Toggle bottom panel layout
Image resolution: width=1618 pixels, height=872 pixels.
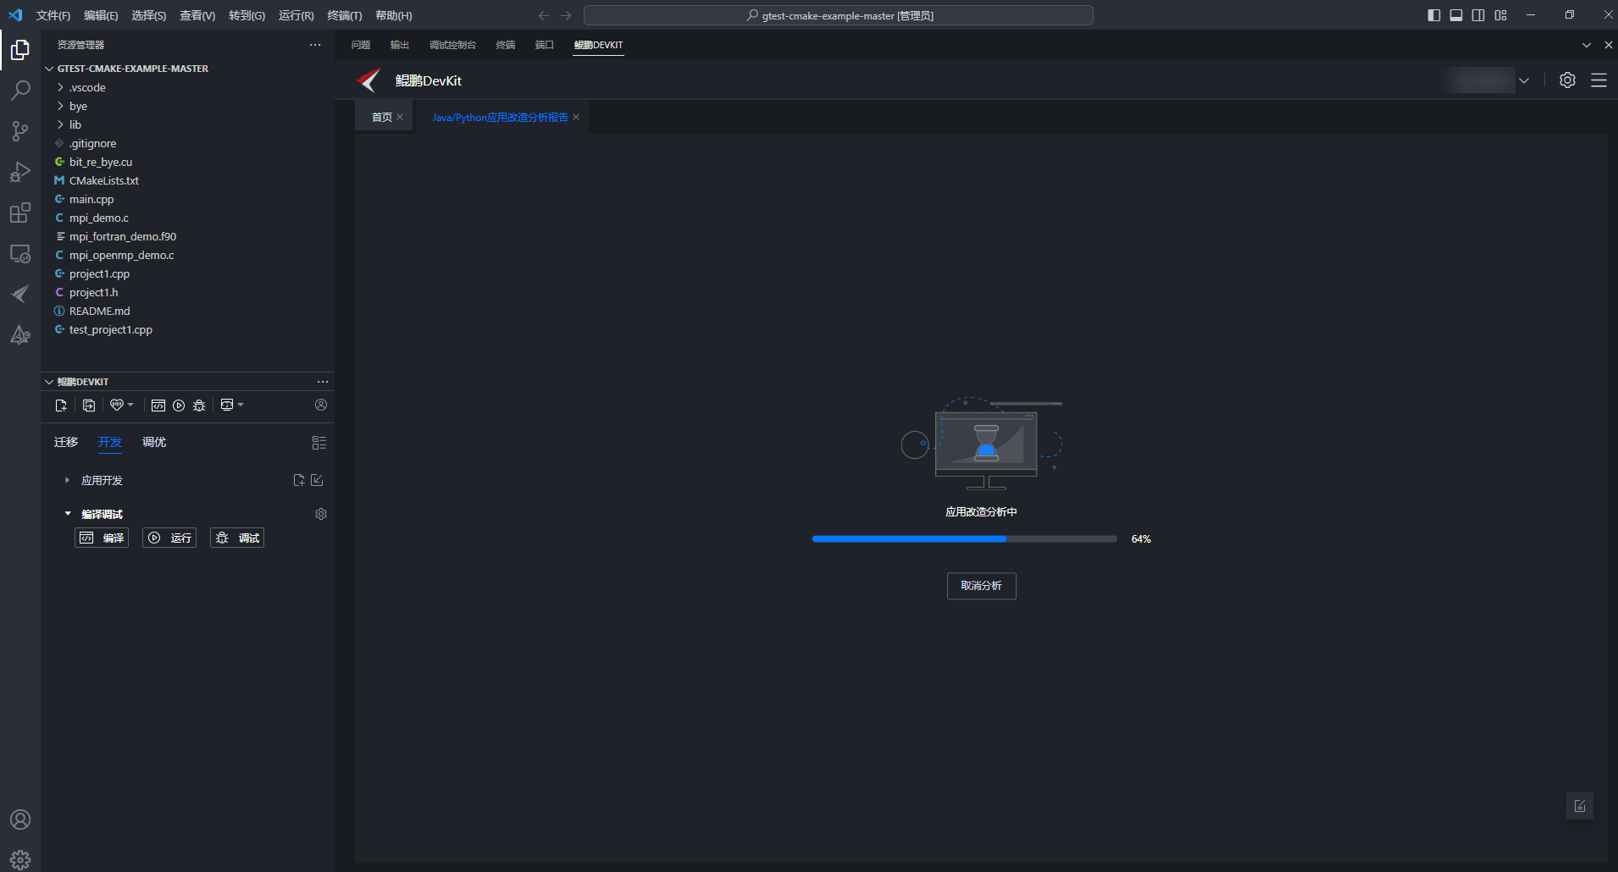point(1456,15)
